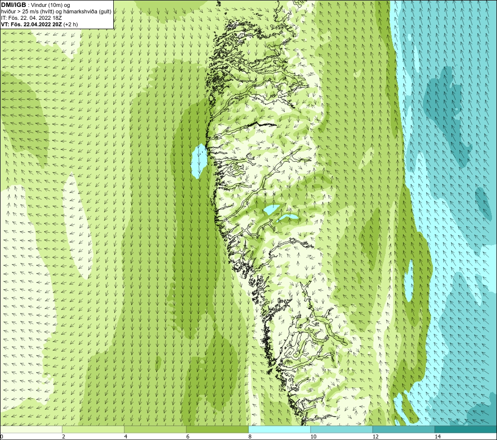The height and width of the screenshot is (440, 497).
Task: Click the 0–2 m/s legend color swatch
Action: (x=31, y=429)
